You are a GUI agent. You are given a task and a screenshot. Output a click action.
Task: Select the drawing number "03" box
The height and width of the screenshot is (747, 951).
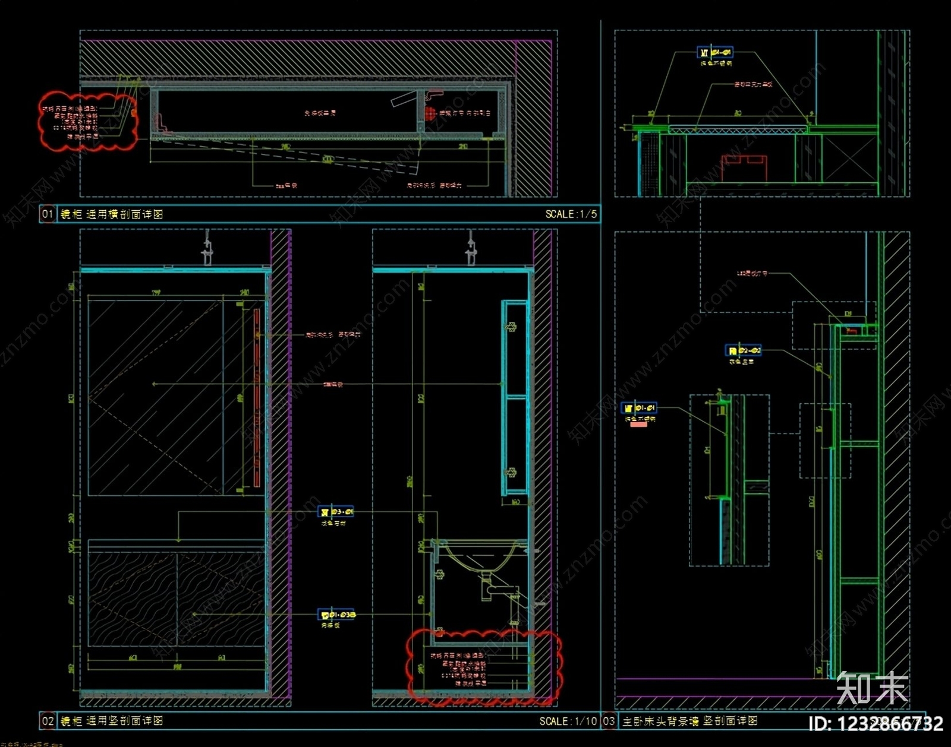[x=609, y=721]
